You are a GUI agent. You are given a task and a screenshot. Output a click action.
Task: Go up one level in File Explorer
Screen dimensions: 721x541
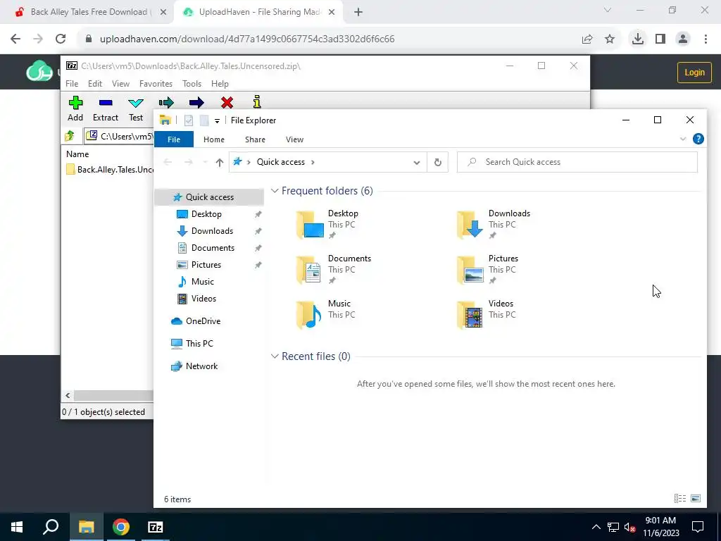(220, 162)
